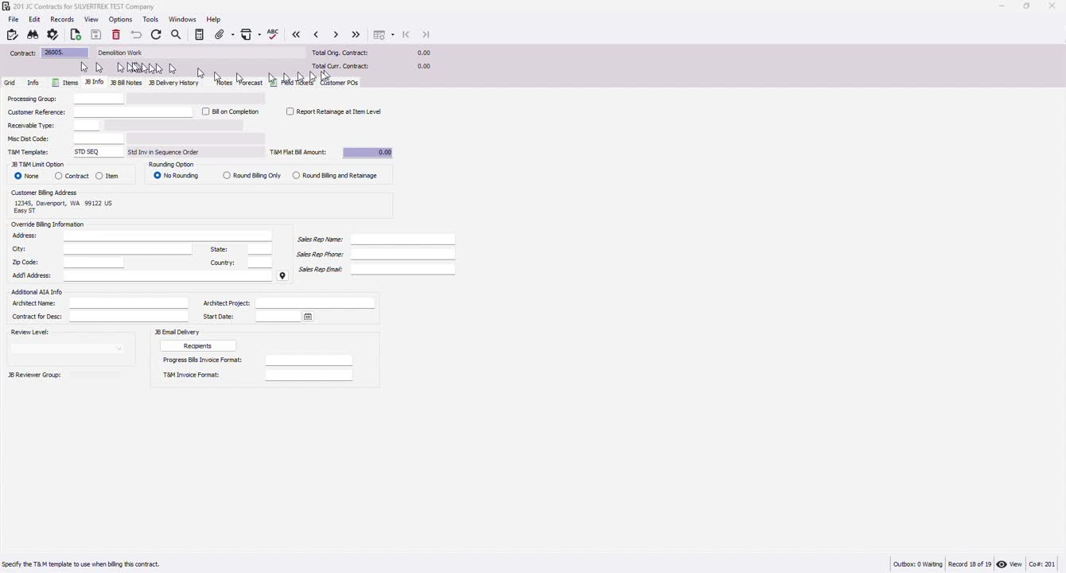1066x573 pixels.
Task: Open the dropdown arrow next to inbox tray icon
Action: coord(259,35)
